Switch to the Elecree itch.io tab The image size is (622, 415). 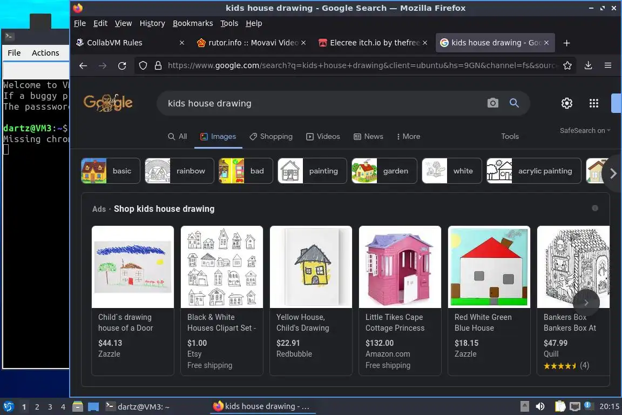(374, 43)
